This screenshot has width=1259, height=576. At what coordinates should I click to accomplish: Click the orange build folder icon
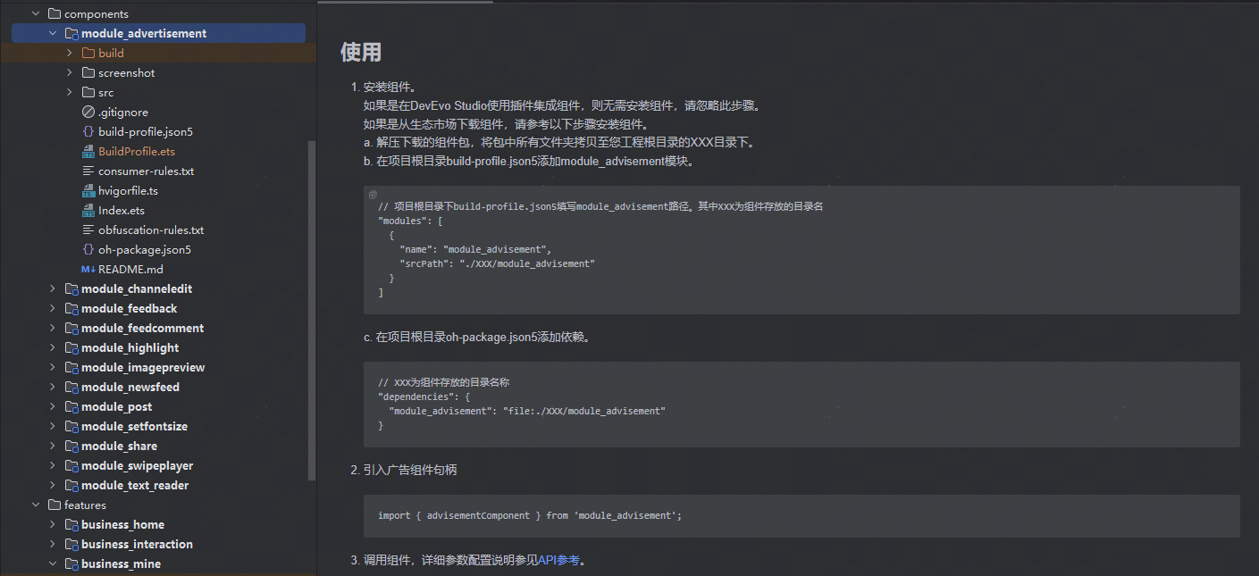pyautogui.click(x=88, y=53)
